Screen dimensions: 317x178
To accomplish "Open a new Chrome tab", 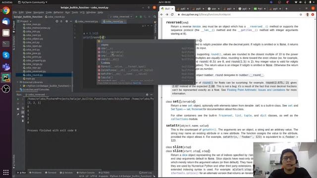I will [x=286, y=9].
